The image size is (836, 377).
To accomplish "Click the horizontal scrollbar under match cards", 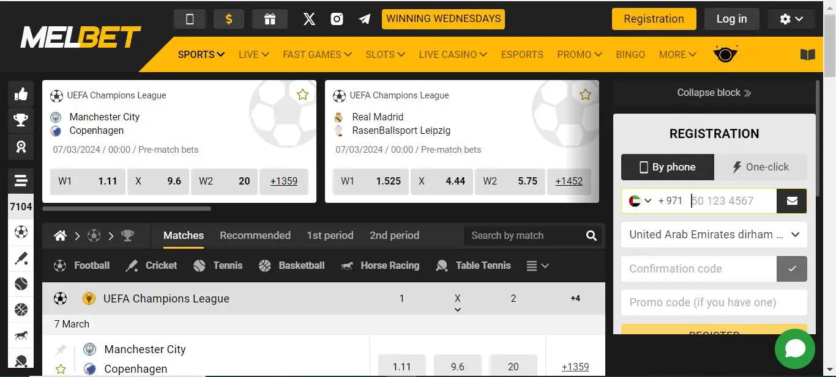I will tap(127, 208).
